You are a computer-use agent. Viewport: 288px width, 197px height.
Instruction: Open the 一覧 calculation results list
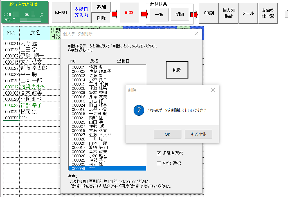159,15
